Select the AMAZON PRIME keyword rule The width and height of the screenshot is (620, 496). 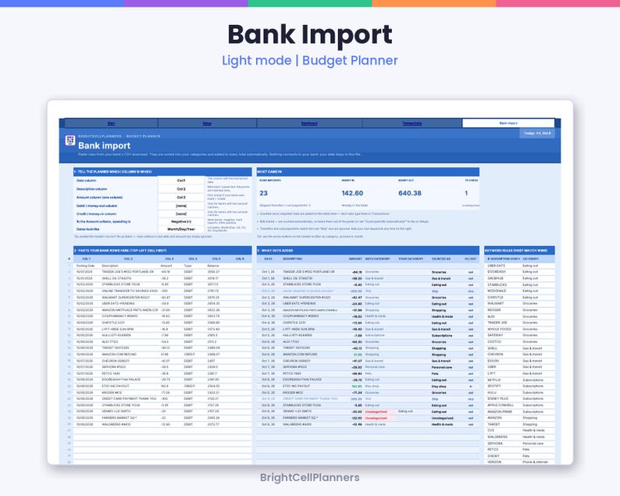tap(500, 412)
